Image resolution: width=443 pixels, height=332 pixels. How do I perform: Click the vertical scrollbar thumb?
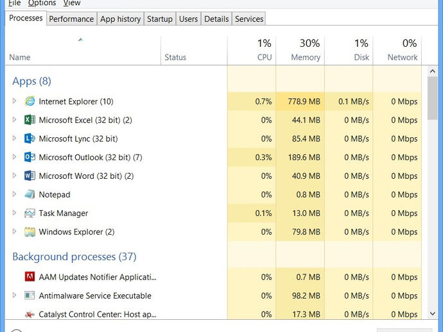tap(432, 98)
